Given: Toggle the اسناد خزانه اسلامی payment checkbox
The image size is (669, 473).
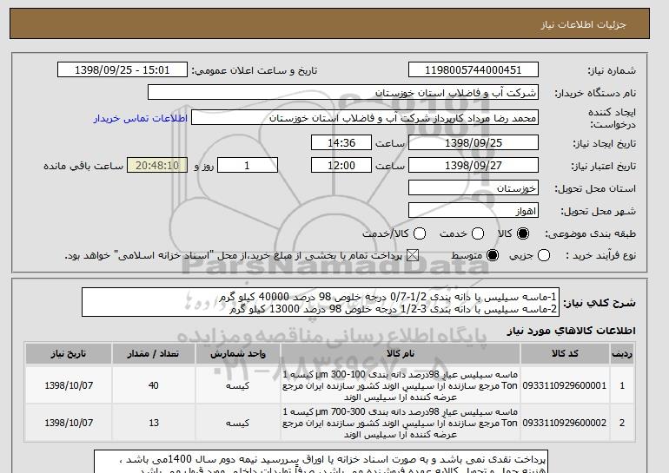Looking at the screenshot, I should (412, 255).
